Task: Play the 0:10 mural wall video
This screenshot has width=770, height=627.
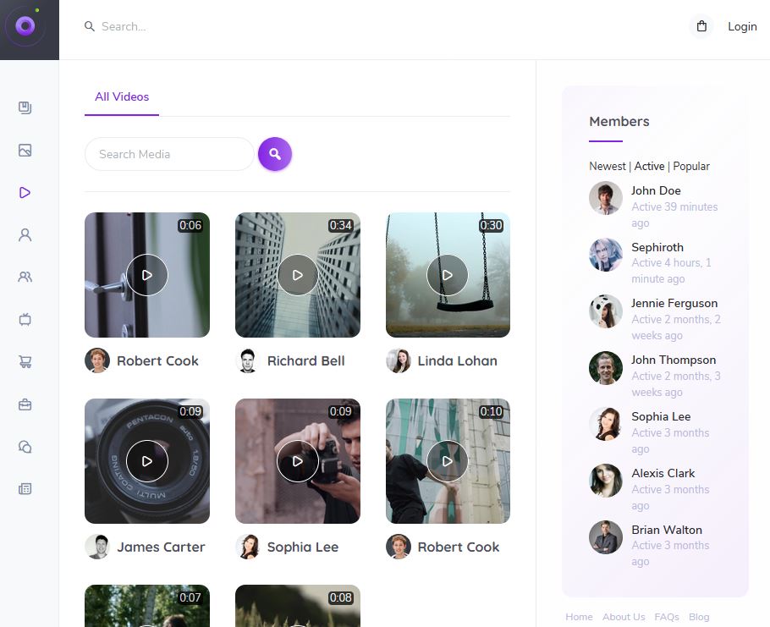Action: [448, 461]
